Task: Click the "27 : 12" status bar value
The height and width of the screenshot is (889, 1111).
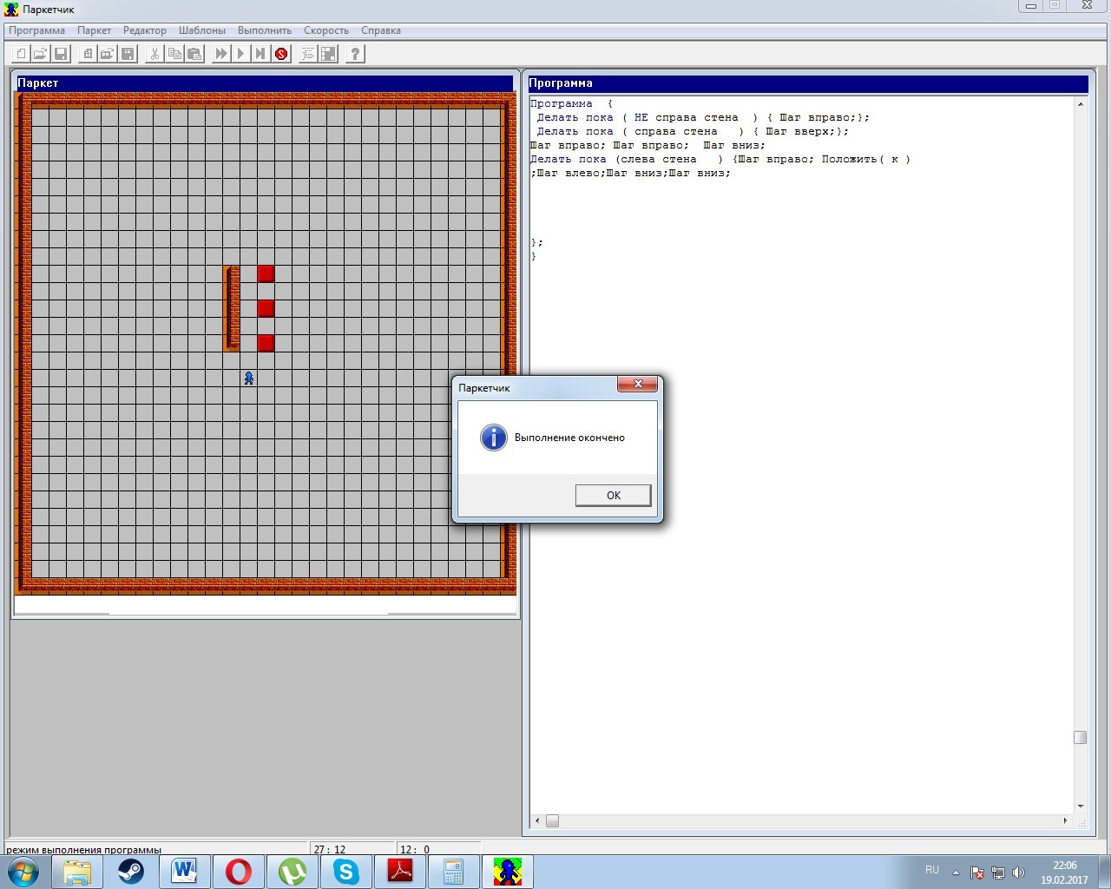Action: 330,850
